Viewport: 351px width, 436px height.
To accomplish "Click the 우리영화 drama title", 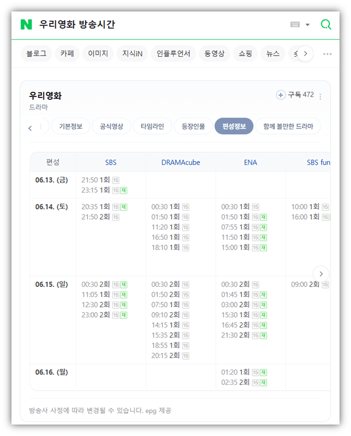I will [x=45, y=96].
